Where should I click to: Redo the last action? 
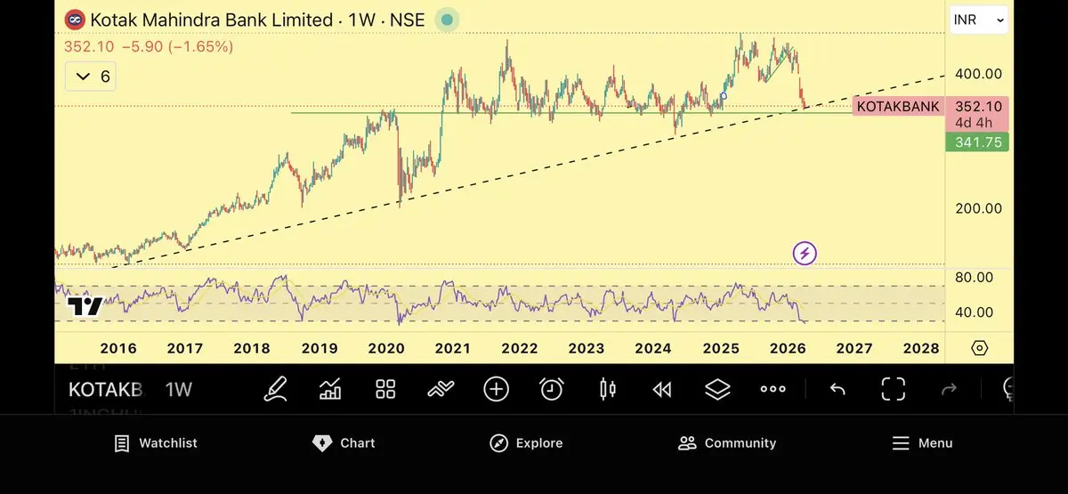point(949,389)
